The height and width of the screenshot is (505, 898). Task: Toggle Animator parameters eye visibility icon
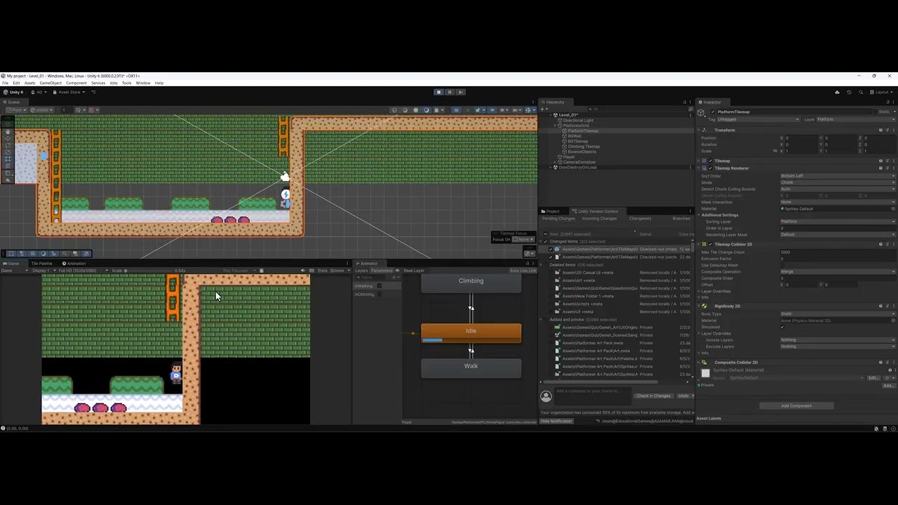click(x=397, y=271)
